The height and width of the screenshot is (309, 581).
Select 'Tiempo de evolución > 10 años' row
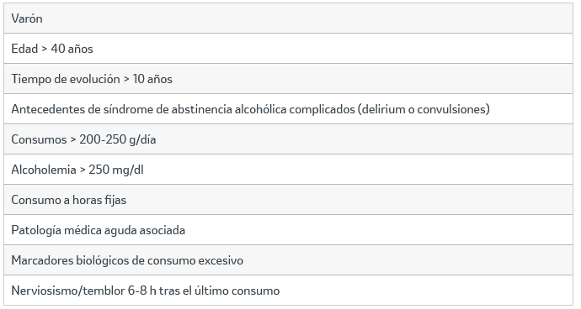(x=288, y=79)
